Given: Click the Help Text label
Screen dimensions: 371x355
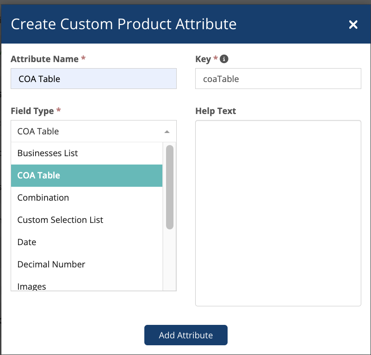Looking at the screenshot, I should [216, 111].
